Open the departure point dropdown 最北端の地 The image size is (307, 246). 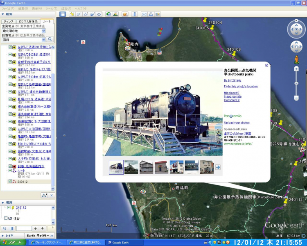click(x=43, y=31)
